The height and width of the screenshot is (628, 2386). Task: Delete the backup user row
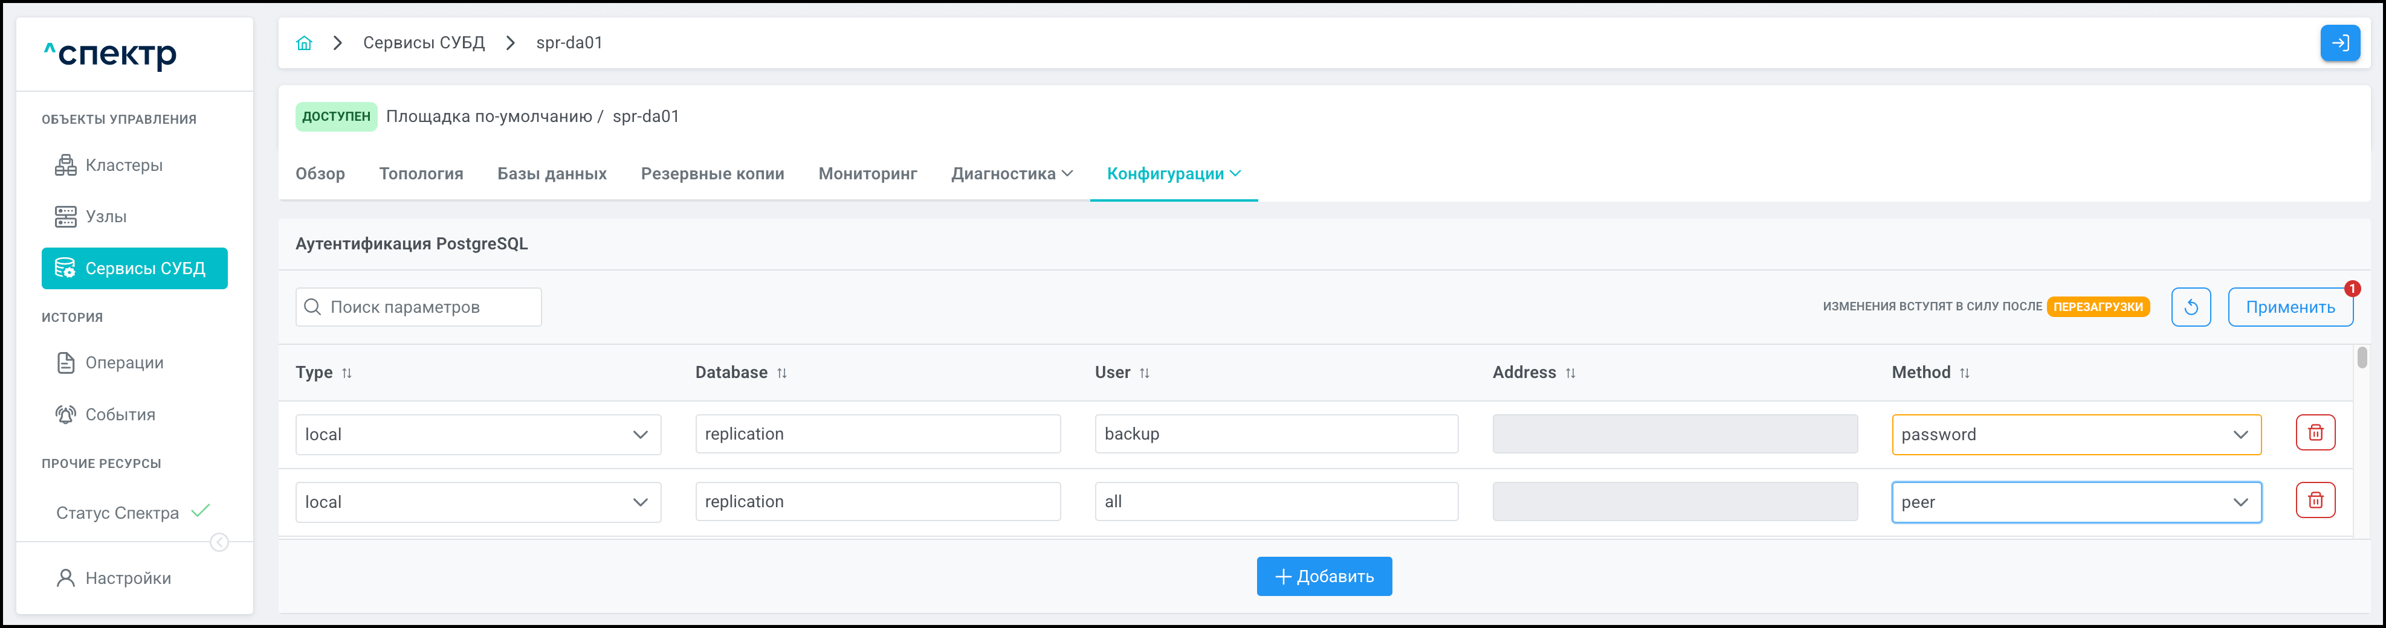click(x=2315, y=433)
